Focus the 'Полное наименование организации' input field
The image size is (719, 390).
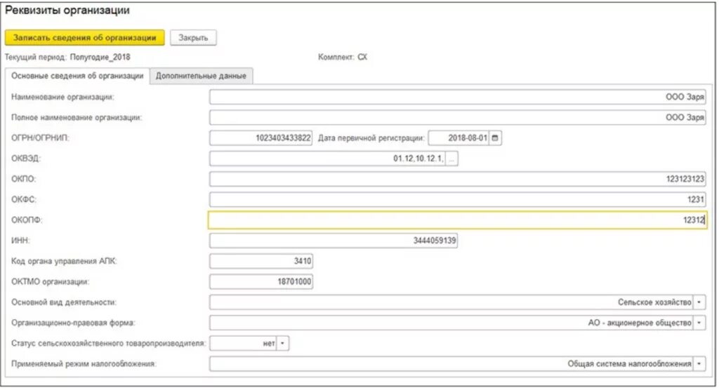click(x=457, y=117)
